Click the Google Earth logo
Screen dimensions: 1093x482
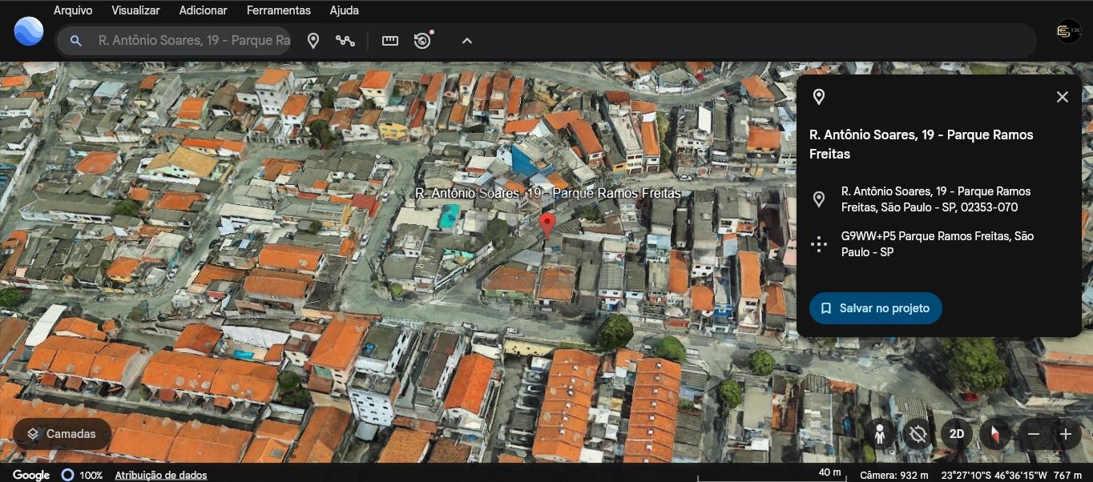(29, 31)
